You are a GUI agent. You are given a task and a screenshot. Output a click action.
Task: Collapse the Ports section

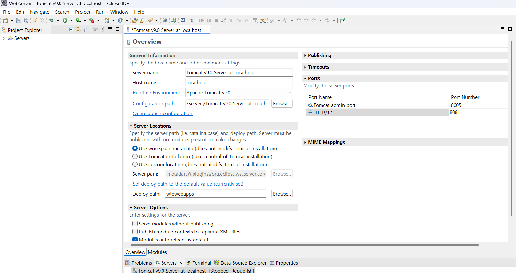[x=305, y=78]
